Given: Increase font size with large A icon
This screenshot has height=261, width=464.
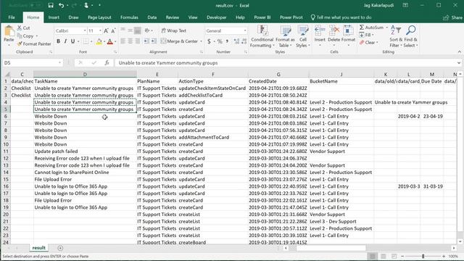Looking at the screenshot, I should [x=106, y=30].
